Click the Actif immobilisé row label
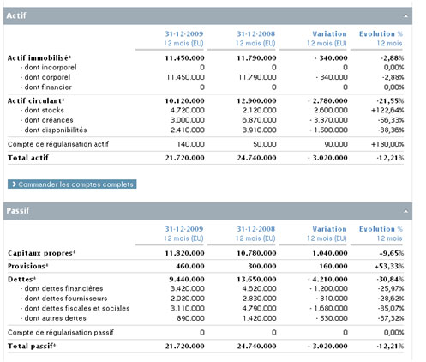 pyautogui.click(x=39, y=58)
